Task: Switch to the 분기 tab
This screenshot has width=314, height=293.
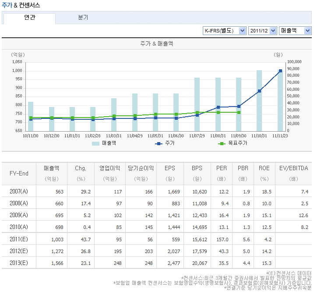Action: click(83, 18)
